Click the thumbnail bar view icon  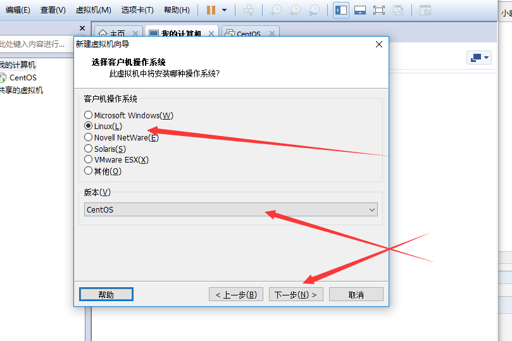tap(360, 10)
